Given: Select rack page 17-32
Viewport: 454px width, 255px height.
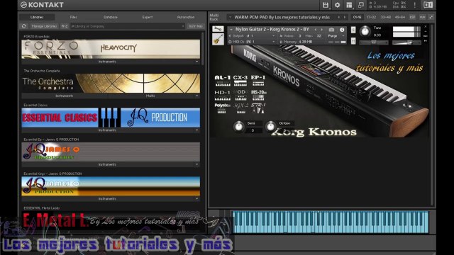Looking at the screenshot, I should (372, 17).
